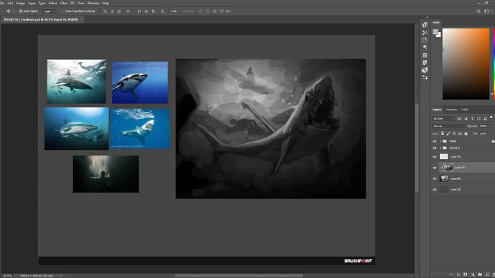
Task: Align vertical centers of layers
Action: coord(147,11)
